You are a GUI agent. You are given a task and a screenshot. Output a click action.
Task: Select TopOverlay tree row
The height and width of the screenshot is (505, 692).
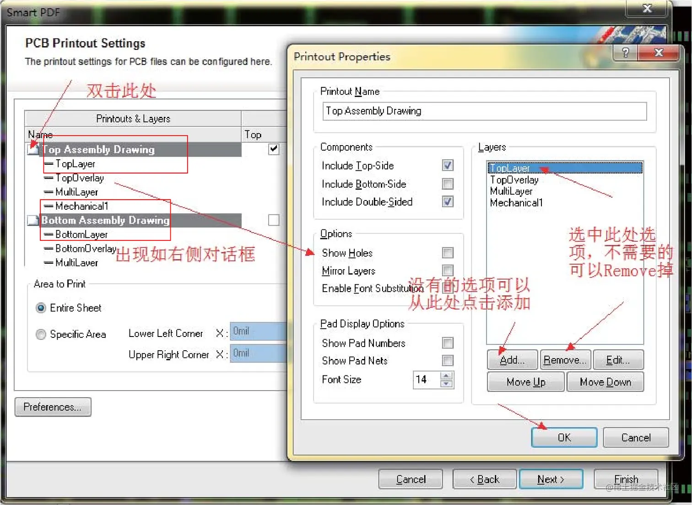coord(79,178)
